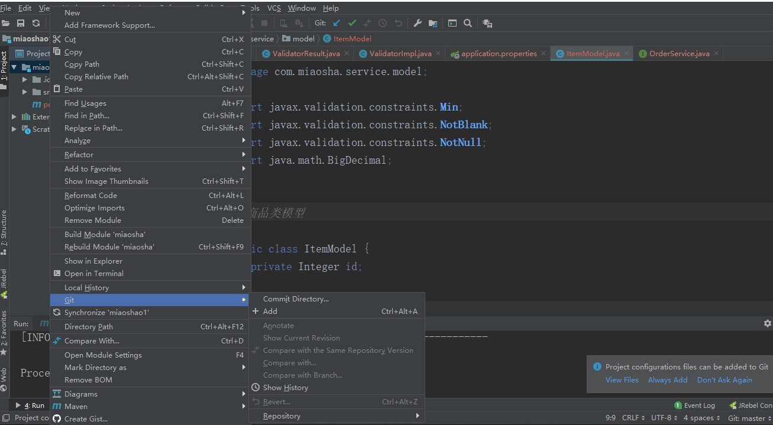Open Settings via the wrench icon

(418, 23)
